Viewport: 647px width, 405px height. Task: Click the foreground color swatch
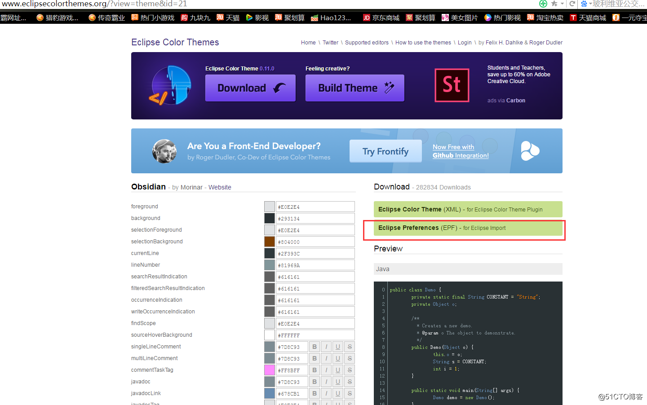tap(270, 207)
